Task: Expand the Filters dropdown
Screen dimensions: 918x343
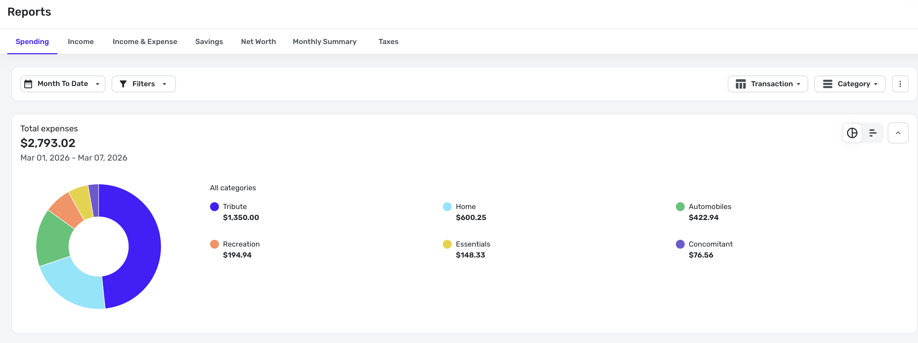Action: tap(144, 84)
